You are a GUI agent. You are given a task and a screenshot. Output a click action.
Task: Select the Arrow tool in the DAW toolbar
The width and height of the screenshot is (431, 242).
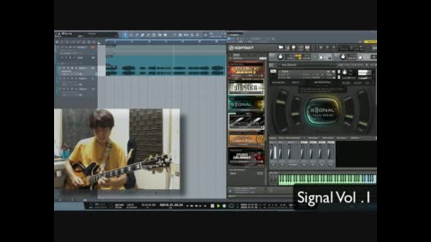125,35
